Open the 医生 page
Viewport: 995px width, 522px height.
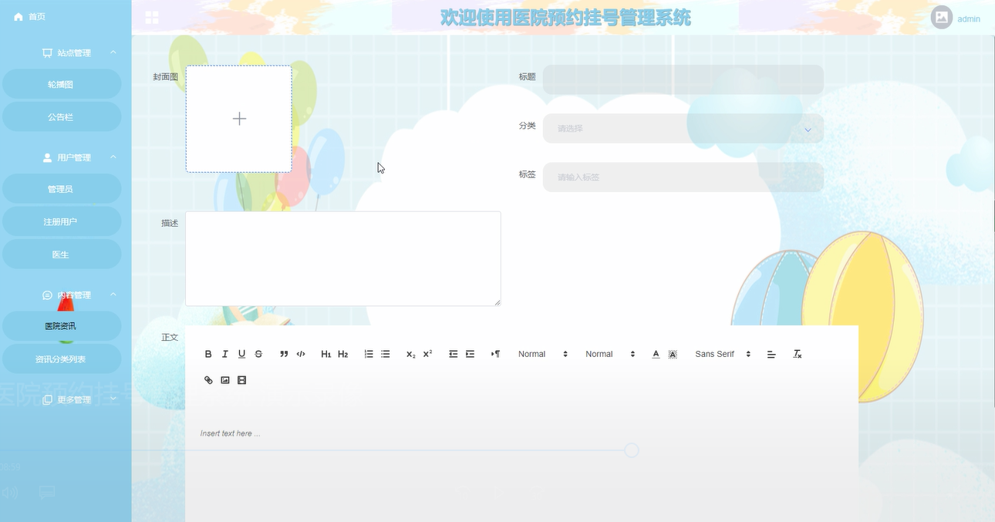62,254
